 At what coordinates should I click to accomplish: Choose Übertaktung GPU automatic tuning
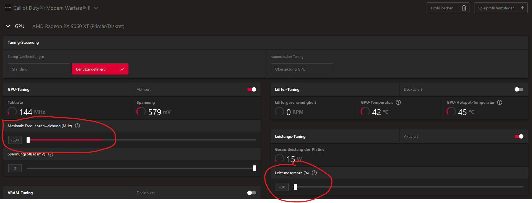[302, 69]
